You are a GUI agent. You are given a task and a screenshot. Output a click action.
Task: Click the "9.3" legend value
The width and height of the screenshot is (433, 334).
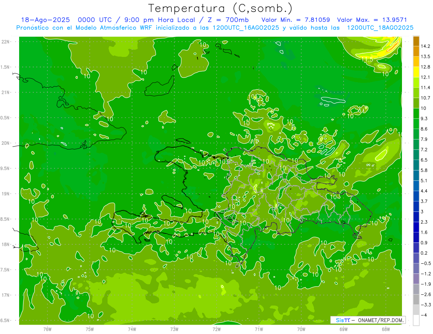point(424,119)
